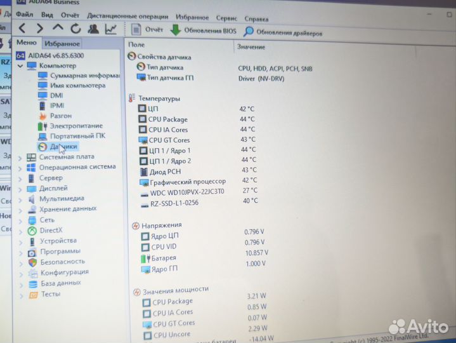Click the База данных database icon
The width and height of the screenshot is (456, 343).
(33, 284)
